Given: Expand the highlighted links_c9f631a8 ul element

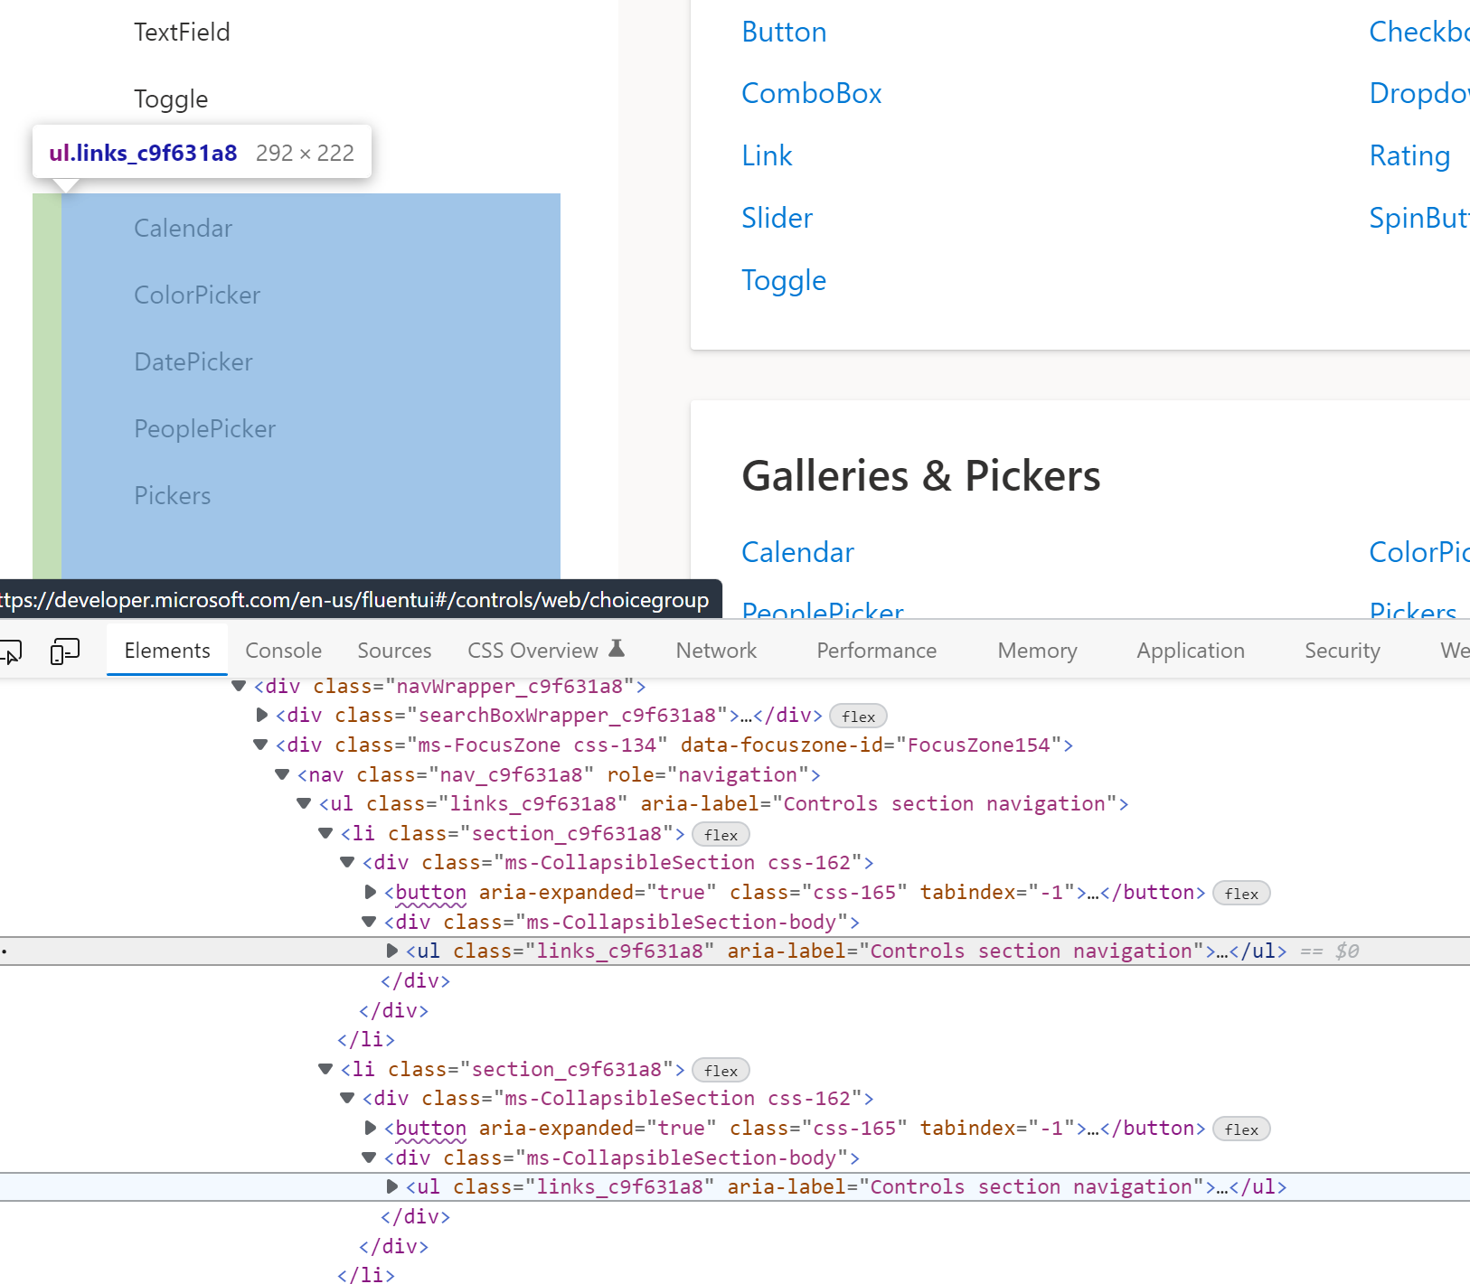Looking at the screenshot, I should coord(391,951).
